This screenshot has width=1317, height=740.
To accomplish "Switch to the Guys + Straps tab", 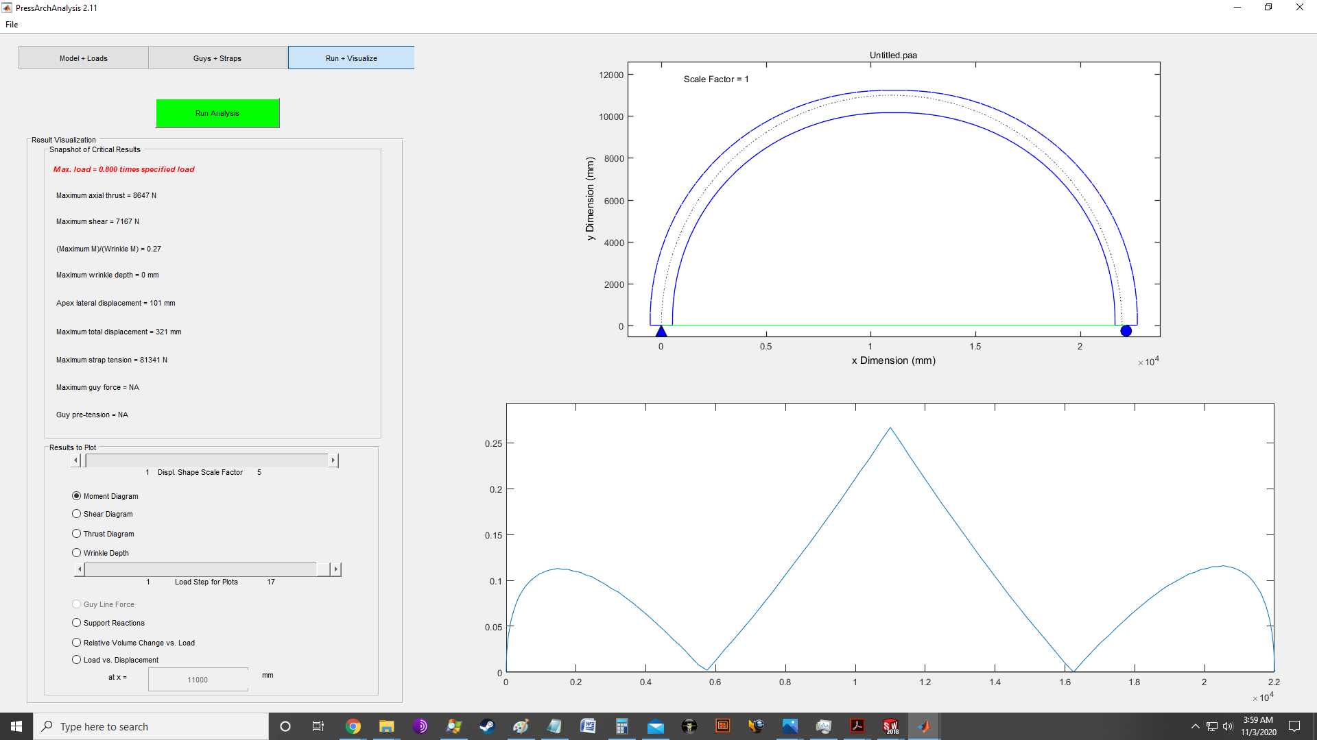I will click(217, 58).
